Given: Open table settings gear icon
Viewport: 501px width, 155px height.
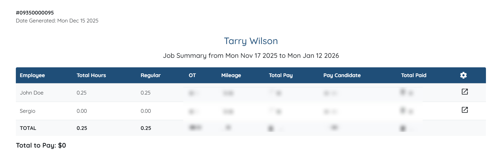Looking at the screenshot, I should click(x=463, y=75).
